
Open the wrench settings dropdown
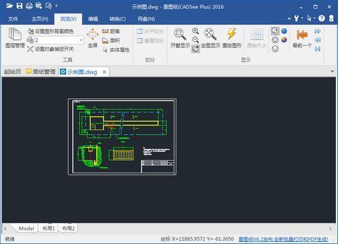click(x=298, y=18)
